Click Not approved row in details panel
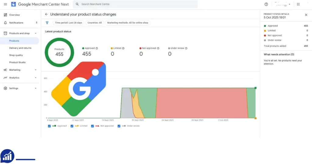The width and height of the screenshot is (312, 164). click(286, 35)
